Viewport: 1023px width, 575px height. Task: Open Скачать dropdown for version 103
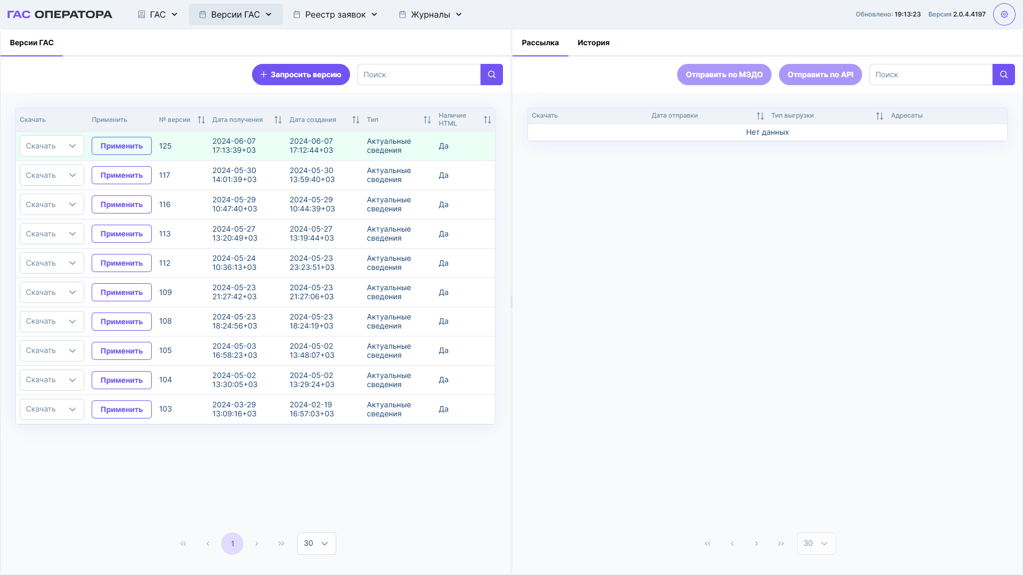[52, 409]
